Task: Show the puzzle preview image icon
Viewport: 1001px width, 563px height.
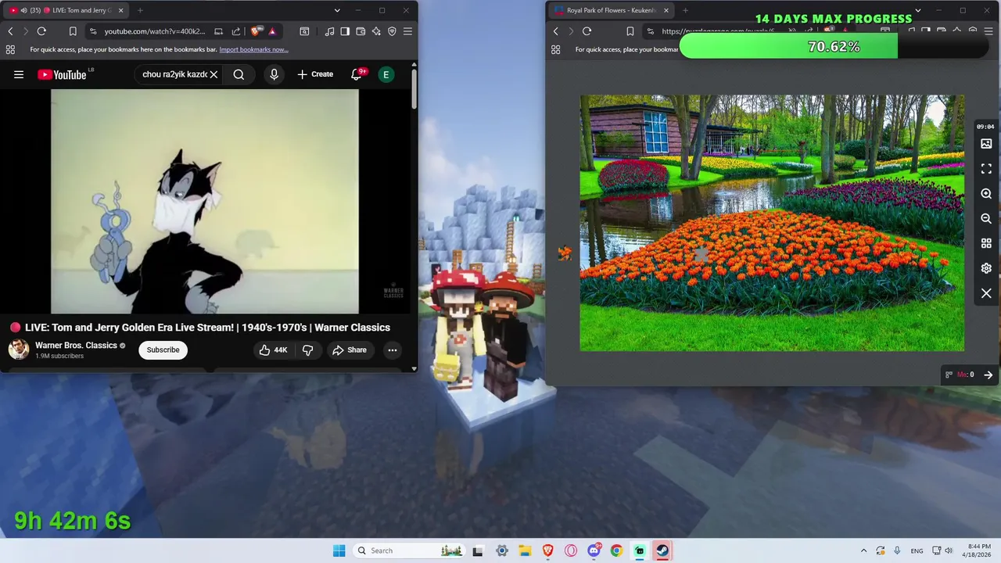Action: pos(986,144)
